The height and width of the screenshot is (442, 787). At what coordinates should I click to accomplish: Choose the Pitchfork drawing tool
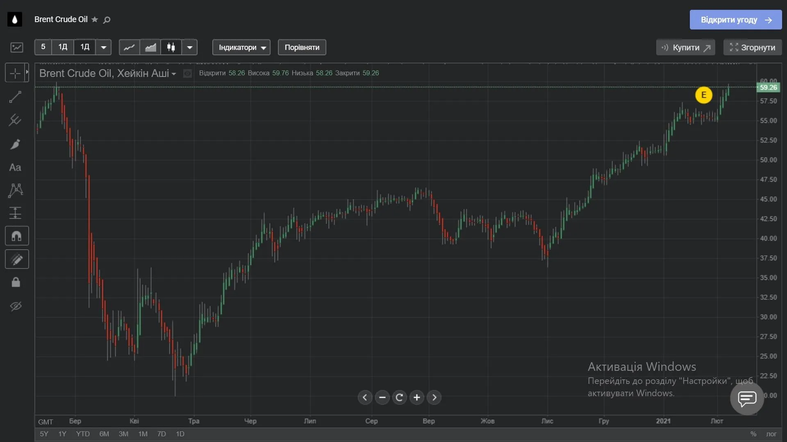[15, 120]
